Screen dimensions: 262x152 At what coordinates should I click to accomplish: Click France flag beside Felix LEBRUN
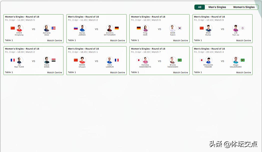pyautogui.click(x=117, y=60)
